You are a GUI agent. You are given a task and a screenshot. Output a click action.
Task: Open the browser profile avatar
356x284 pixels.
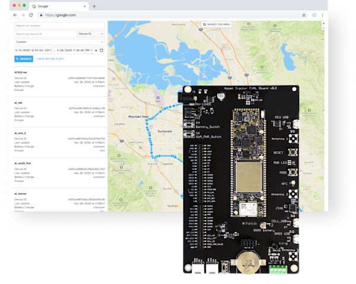(x=314, y=15)
